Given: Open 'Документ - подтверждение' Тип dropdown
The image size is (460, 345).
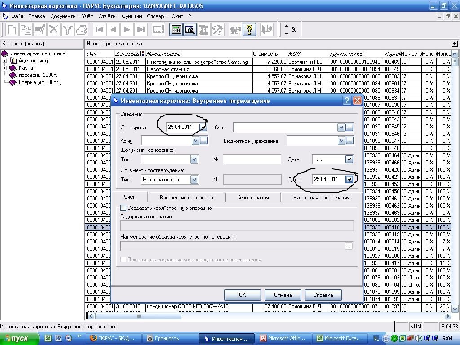Looking at the screenshot, I should [194, 180].
